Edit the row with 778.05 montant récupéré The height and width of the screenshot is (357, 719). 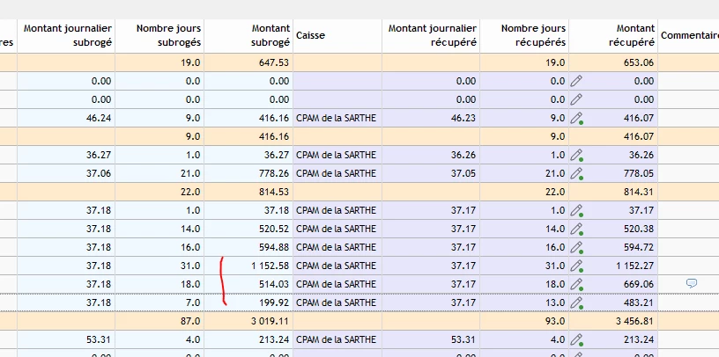coord(576,173)
